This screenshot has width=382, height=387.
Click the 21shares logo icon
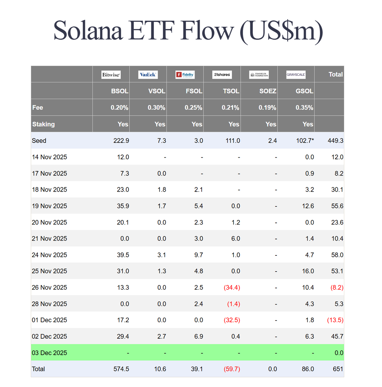(x=222, y=75)
